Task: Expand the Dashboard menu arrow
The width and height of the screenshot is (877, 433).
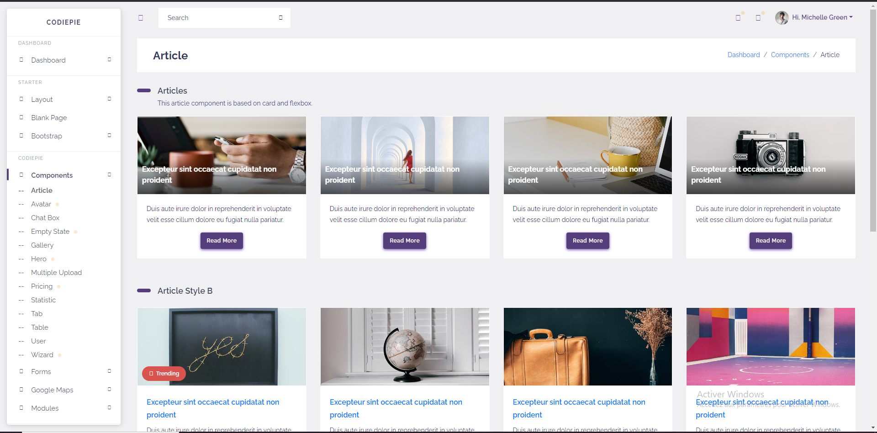Action: point(109,60)
